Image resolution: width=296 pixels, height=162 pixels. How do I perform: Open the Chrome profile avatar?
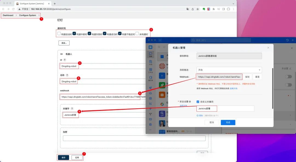pyautogui.click(x=228, y=9)
